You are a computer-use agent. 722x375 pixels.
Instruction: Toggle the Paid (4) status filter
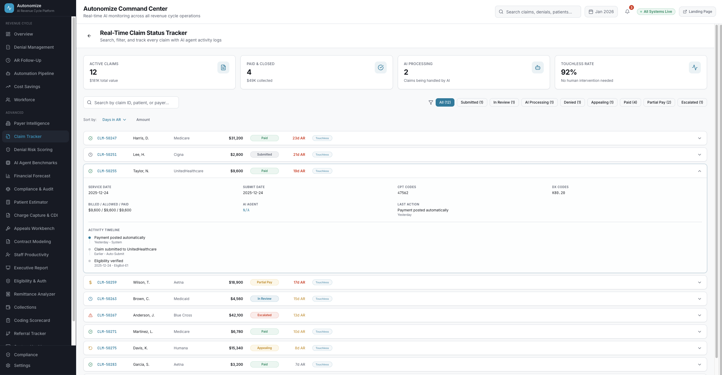point(630,102)
